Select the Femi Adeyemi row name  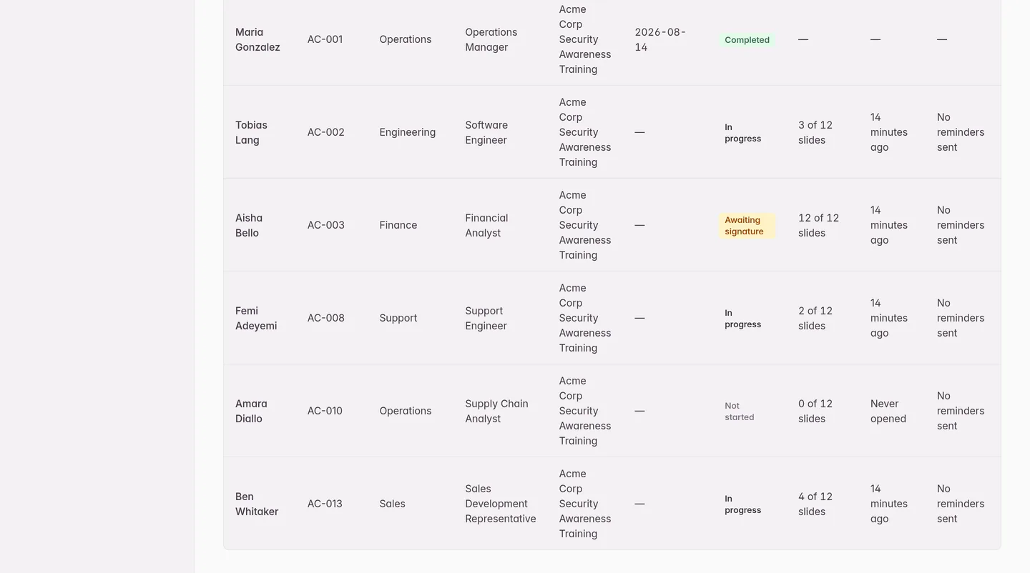point(256,318)
